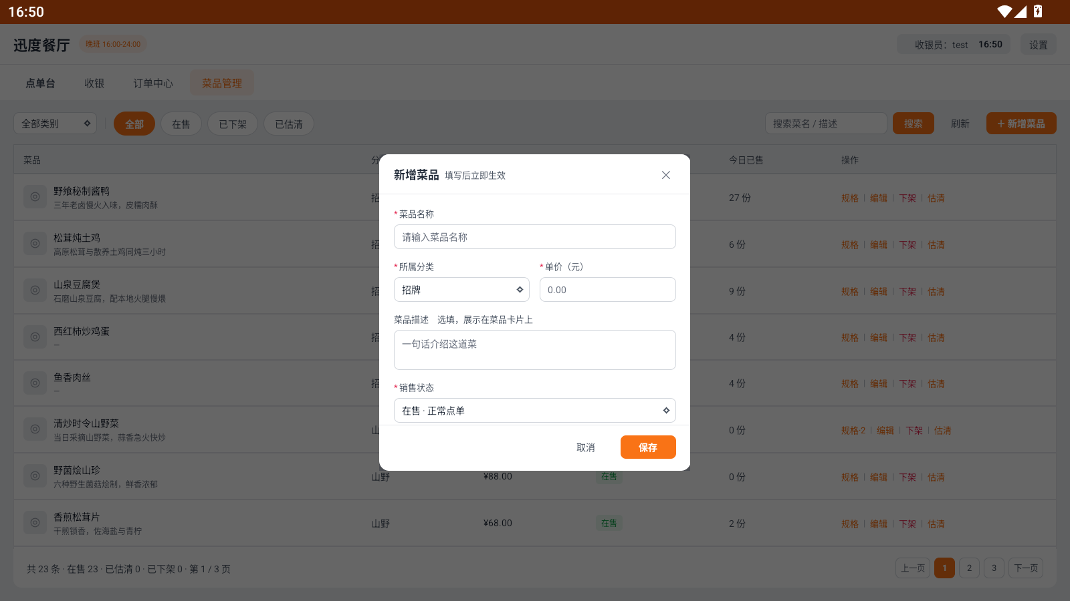Click the dish icon beside 野菌烩山珍
The height and width of the screenshot is (601, 1070).
click(x=35, y=476)
